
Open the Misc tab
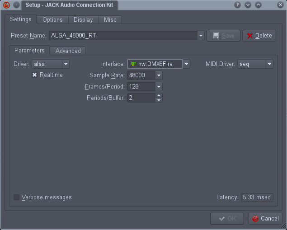(110, 19)
